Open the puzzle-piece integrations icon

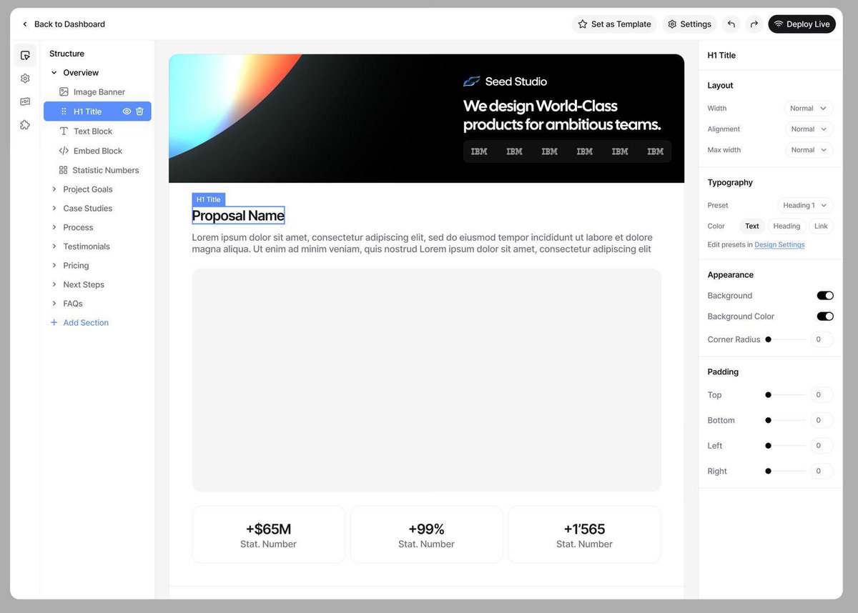click(25, 125)
